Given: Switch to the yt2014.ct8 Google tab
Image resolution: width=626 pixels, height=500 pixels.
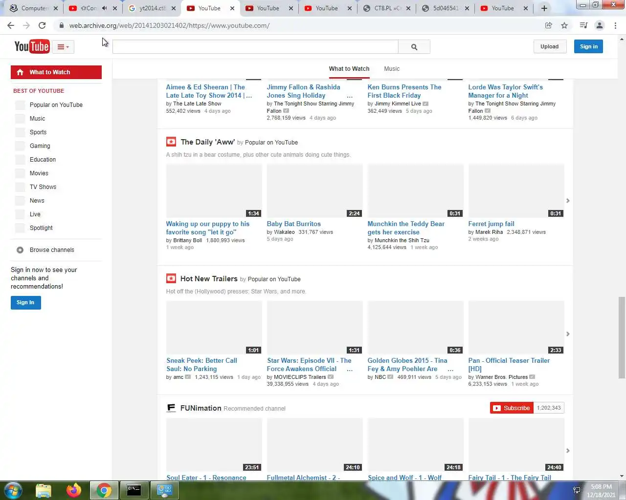Looking at the screenshot, I should coord(152,8).
